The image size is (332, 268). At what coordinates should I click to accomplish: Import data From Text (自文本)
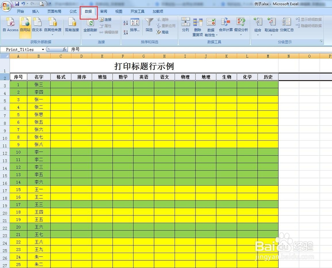click(37, 25)
